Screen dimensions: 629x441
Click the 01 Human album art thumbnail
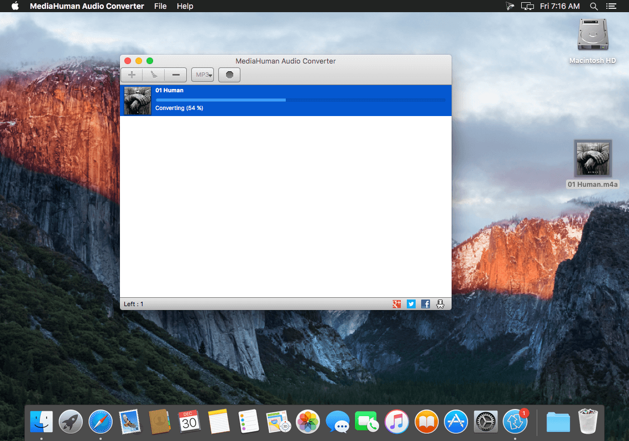pyautogui.click(x=138, y=101)
